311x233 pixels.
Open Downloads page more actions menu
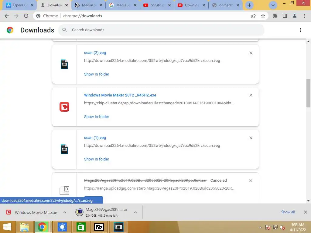click(x=301, y=30)
